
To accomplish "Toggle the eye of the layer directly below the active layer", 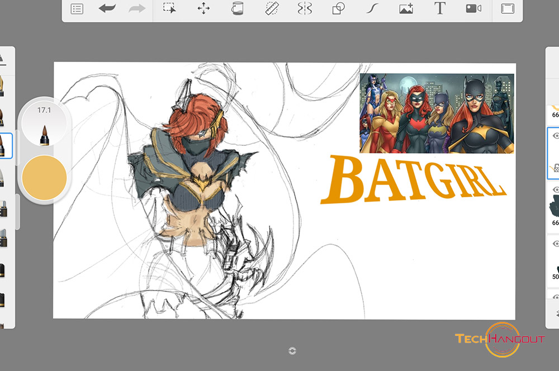I will (x=556, y=189).
